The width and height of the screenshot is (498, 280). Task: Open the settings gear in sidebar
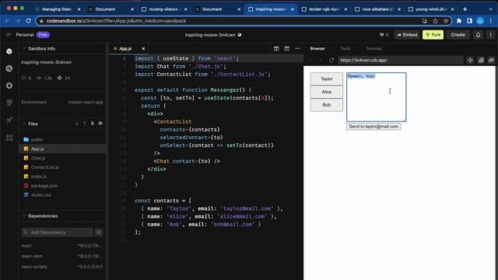click(x=9, y=86)
